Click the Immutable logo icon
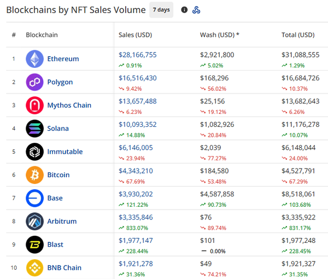328x279 pixels. tap(34, 152)
